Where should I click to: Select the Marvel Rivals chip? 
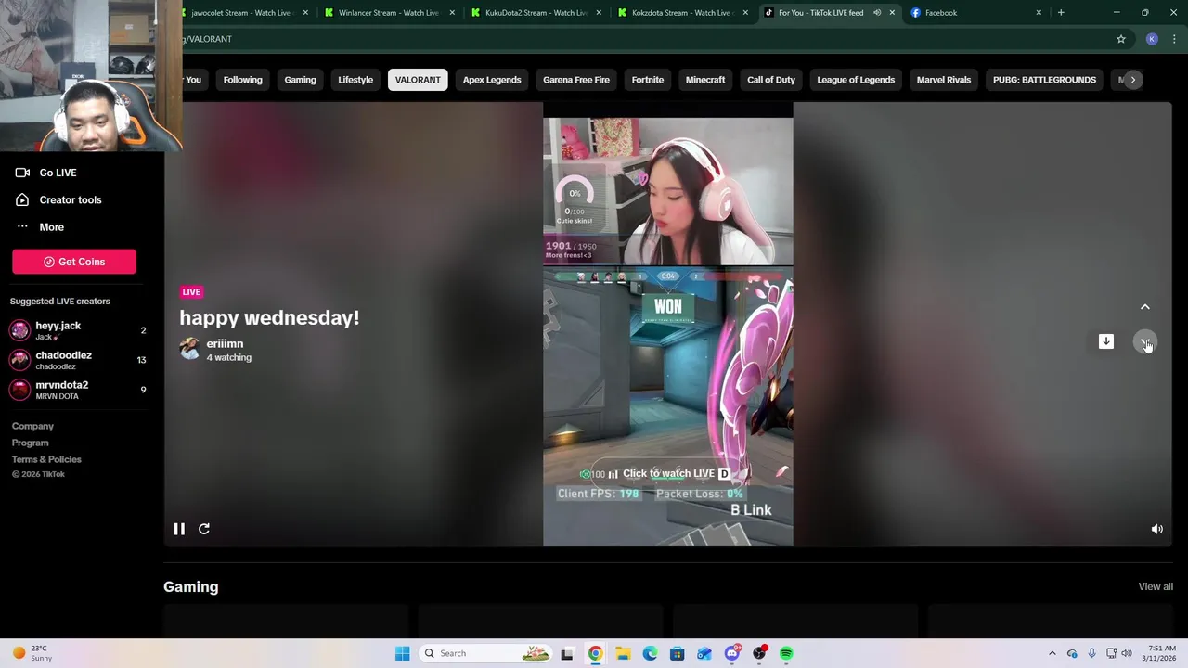pyautogui.click(x=944, y=80)
